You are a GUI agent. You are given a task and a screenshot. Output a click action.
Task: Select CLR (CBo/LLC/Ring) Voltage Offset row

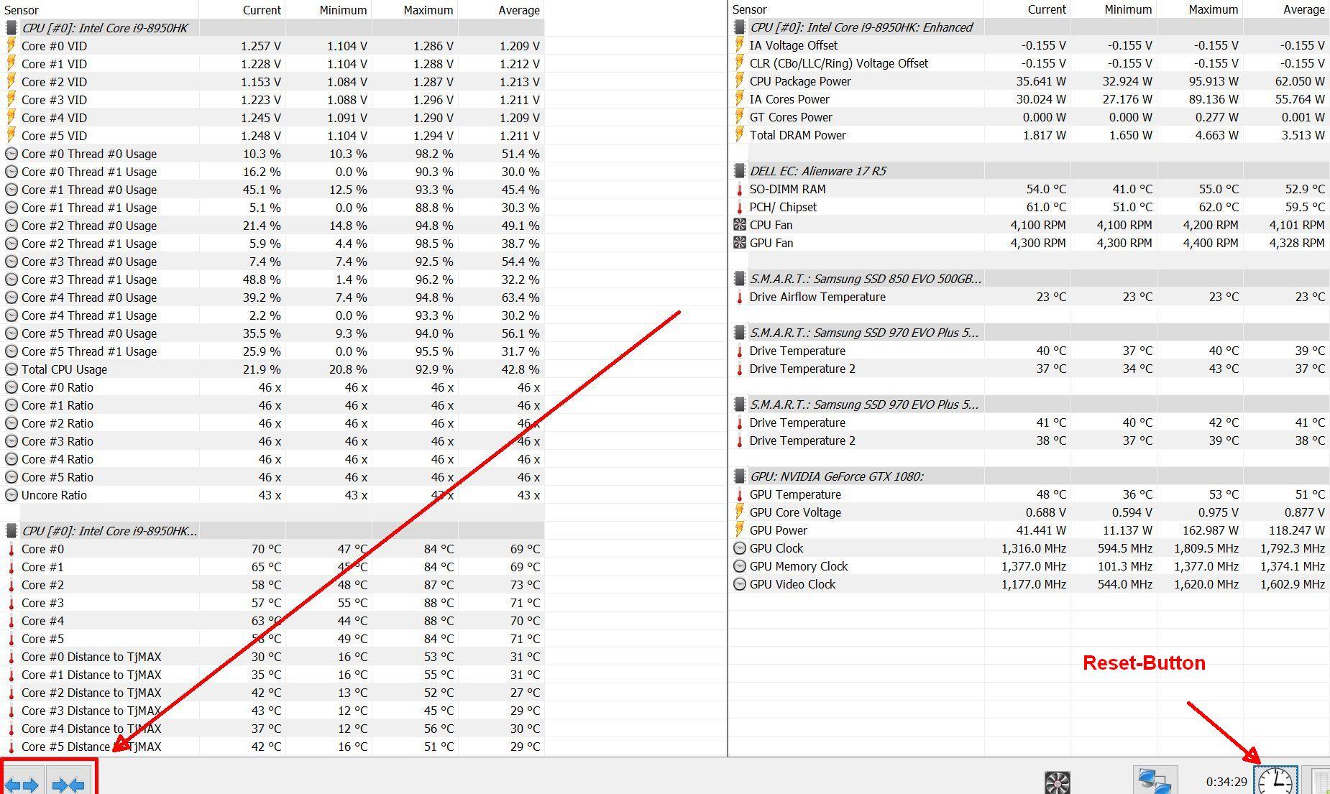click(x=1029, y=63)
